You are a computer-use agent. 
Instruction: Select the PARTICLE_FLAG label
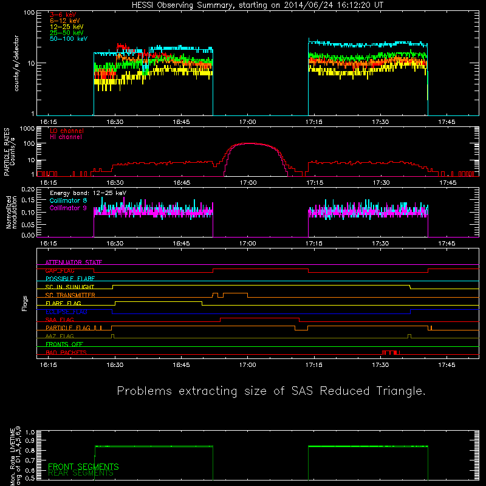(68, 327)
